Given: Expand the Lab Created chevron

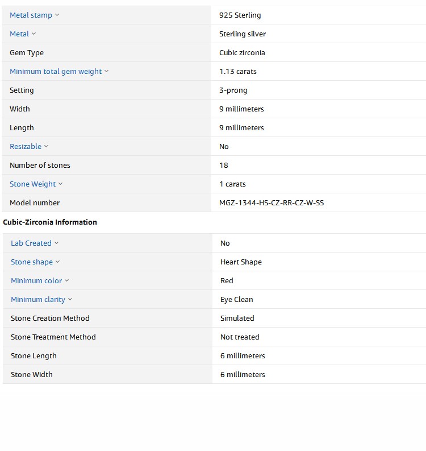Looking at the screenshot, I should [57, 243].
